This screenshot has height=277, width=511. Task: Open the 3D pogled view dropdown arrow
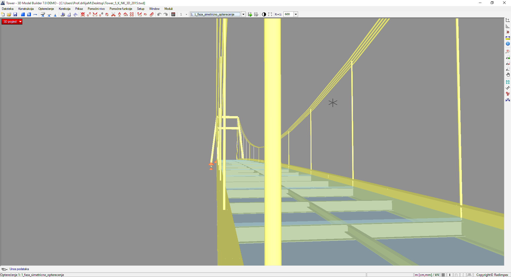pos(20,22)
